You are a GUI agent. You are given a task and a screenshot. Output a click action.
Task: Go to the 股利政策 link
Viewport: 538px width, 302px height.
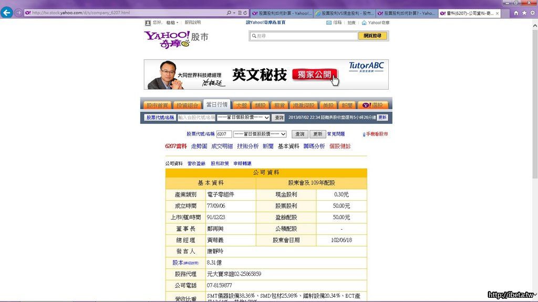pyautogui.click(x=220, y=164)
